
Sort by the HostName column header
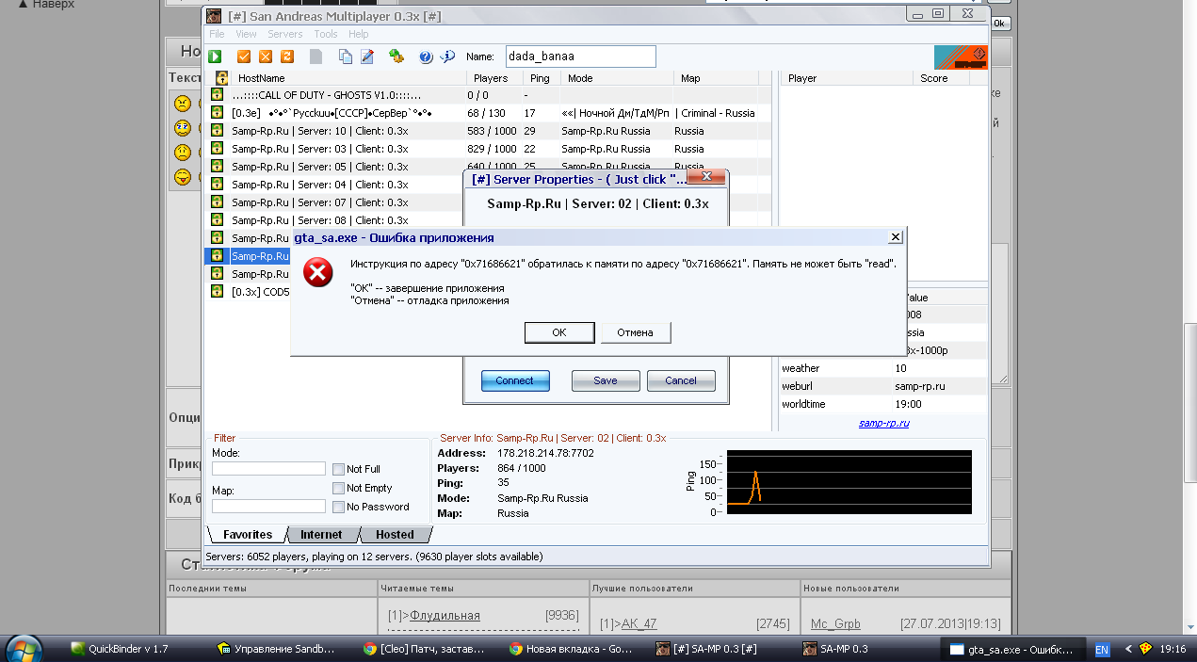coord(349,78)
